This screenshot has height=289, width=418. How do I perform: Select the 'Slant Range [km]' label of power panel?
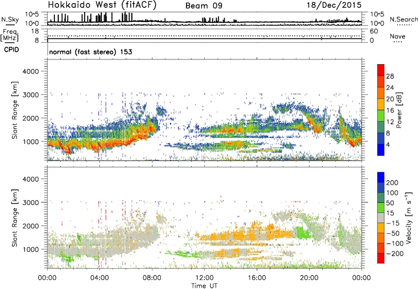(15, 110)
